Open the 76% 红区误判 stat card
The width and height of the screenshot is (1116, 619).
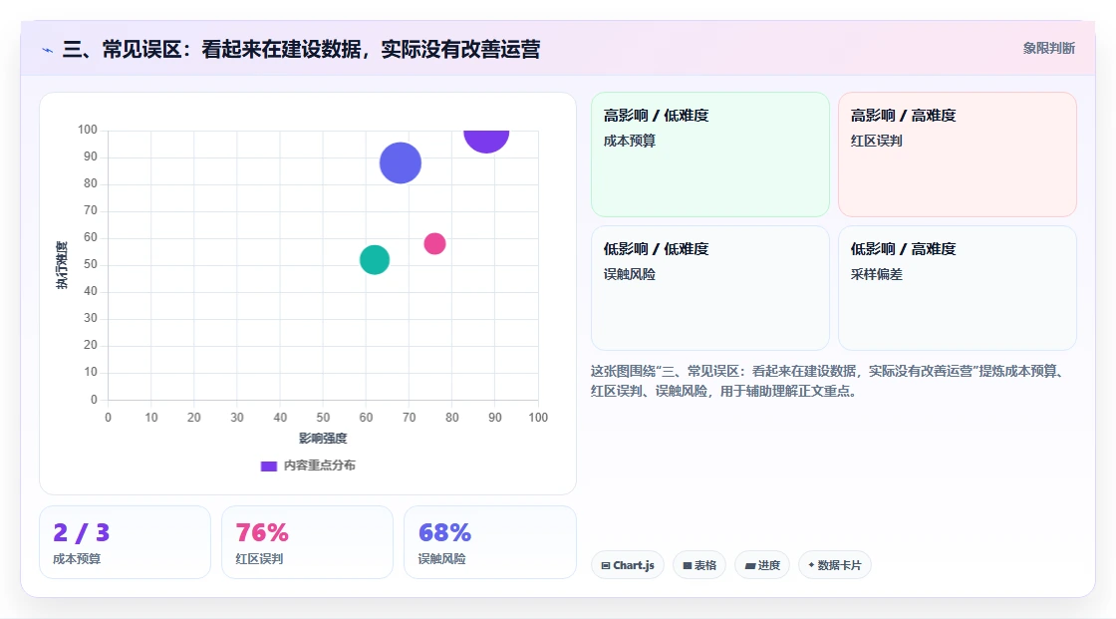click(x=307, y=542)
